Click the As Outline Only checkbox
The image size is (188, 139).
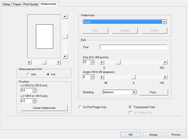130,112
